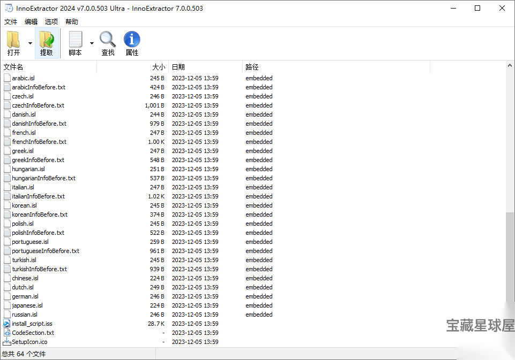Click the 查找 (Find) magnifier icon
Screen dimensions: 515x360
point(108,40)
